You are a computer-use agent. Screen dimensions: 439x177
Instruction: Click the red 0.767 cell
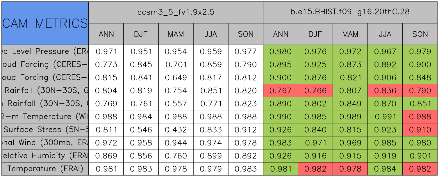click(281, 91)
